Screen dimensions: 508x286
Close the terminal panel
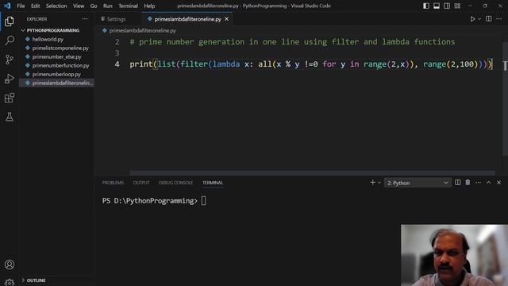pyautogui.click(x=499, y=183)
